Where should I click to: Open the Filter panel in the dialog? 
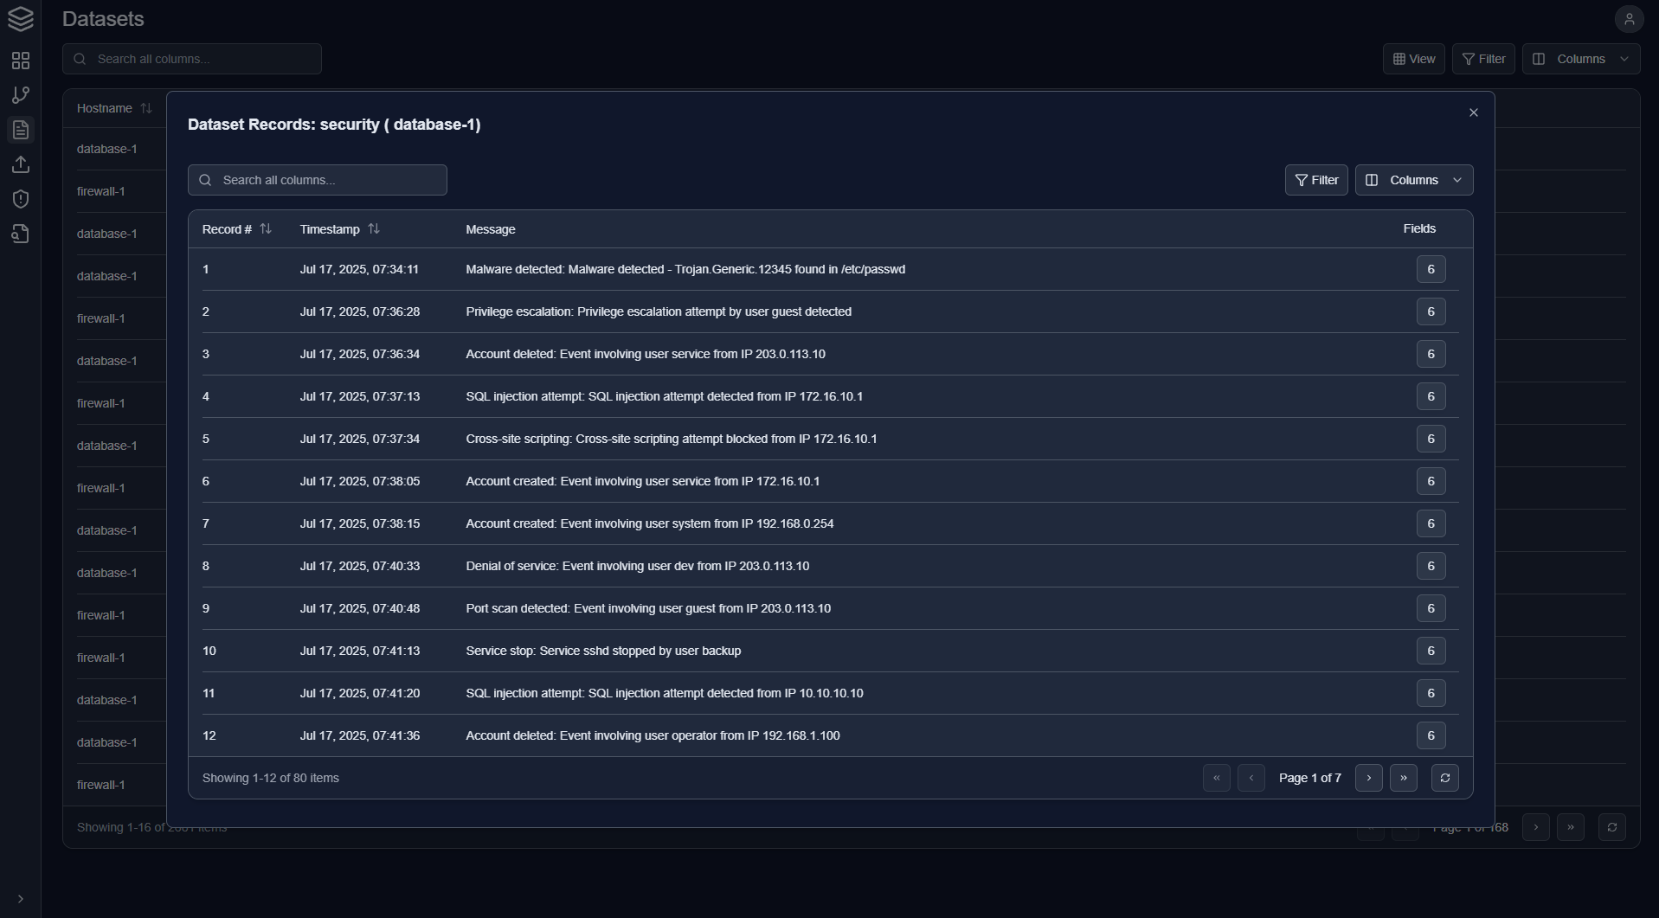(1316, 180)
